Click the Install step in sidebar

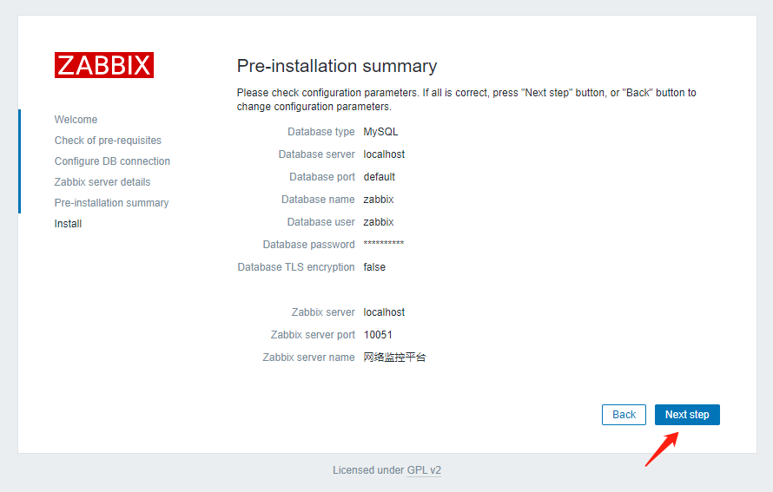coord(68,224)
